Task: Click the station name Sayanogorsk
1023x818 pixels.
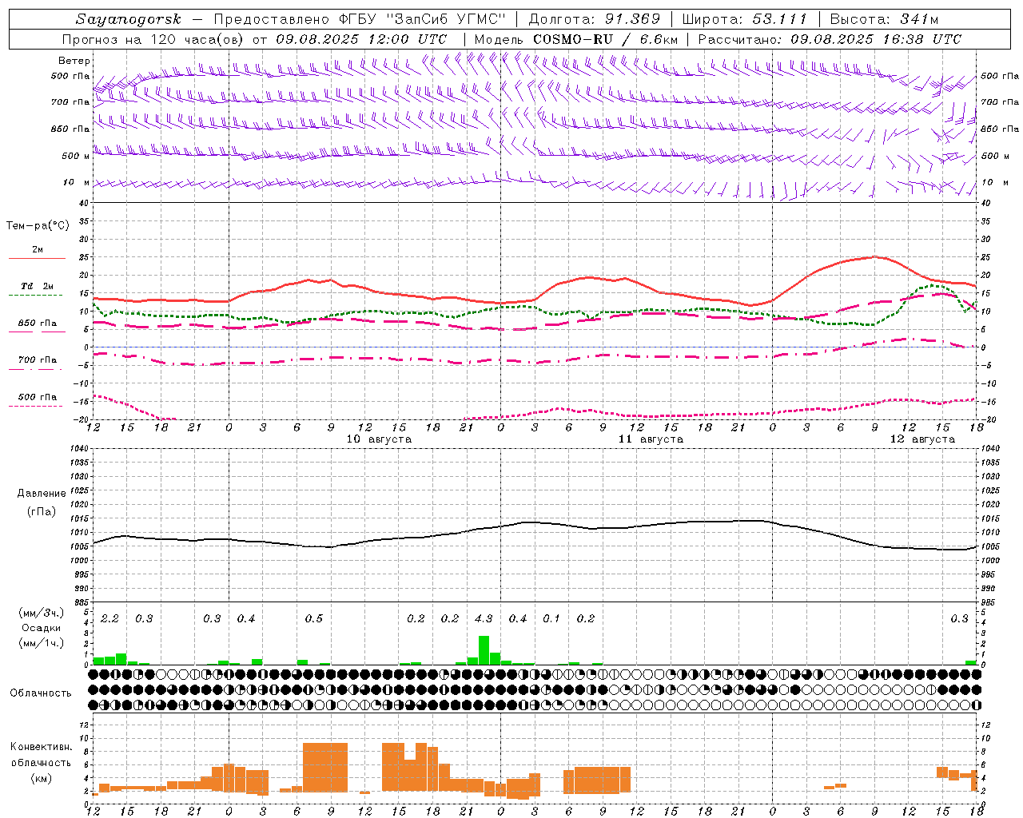Action: click(128, 19)
